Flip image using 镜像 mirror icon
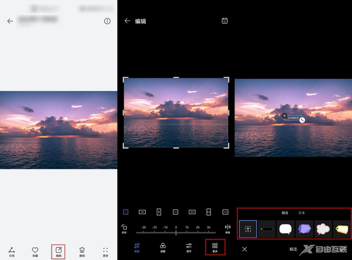Viewport: 352px width, 260px height. point(228,229)
